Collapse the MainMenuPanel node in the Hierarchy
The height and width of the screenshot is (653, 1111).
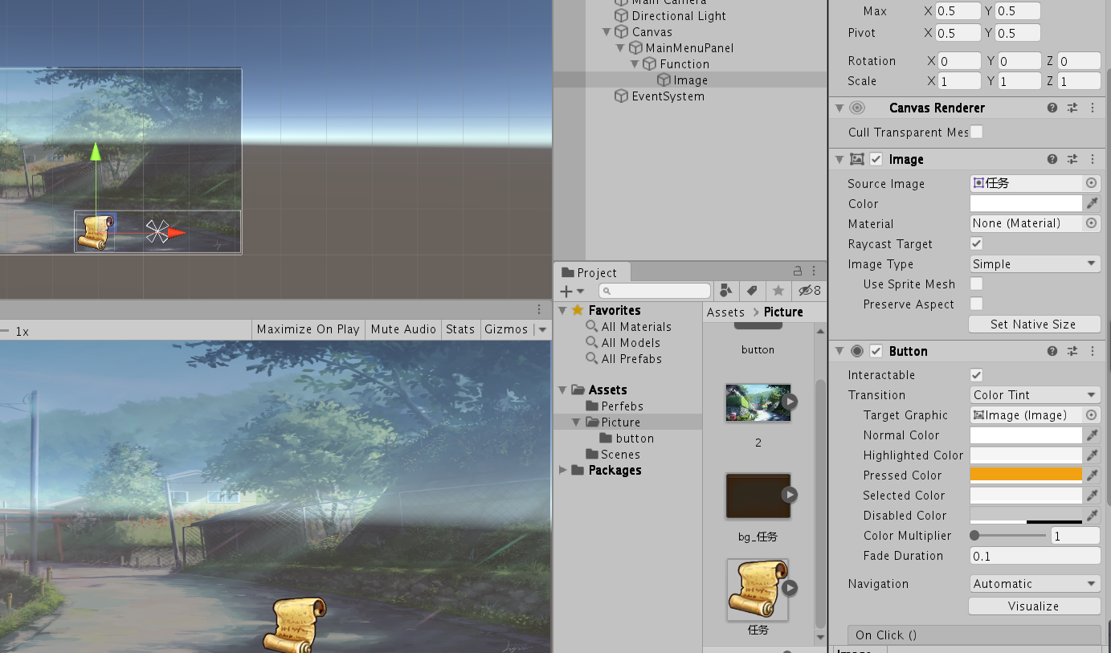620,48
